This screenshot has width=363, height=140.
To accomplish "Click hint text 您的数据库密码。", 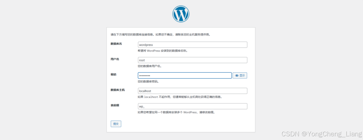I will click(x=148, y=82).
